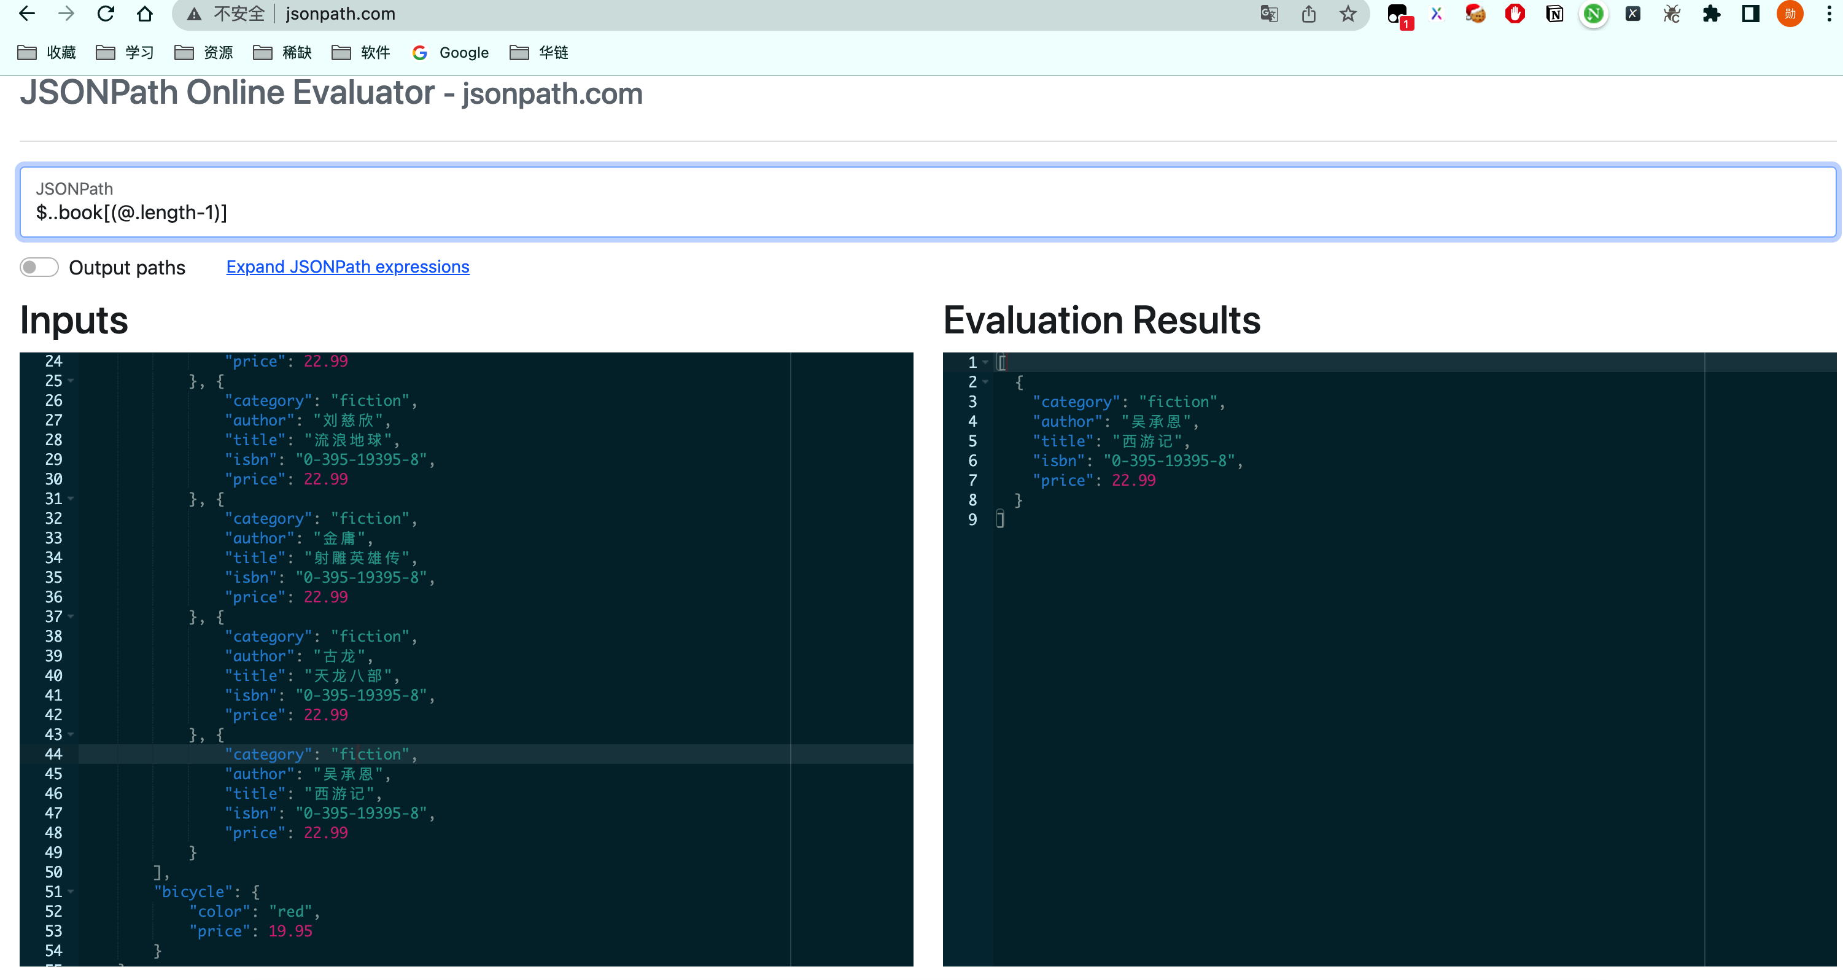Reload the jsonpath.com page

pos(106,14)
